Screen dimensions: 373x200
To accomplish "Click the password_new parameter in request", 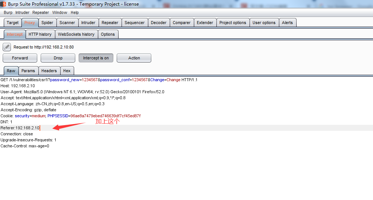I will (x=65, y=80).
